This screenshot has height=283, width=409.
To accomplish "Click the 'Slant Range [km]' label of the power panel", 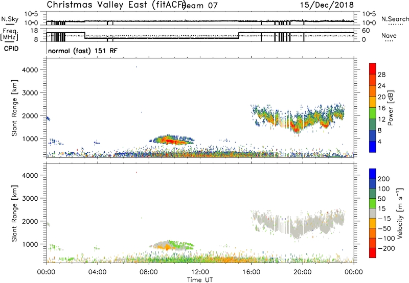I will [x=14, y=108].
